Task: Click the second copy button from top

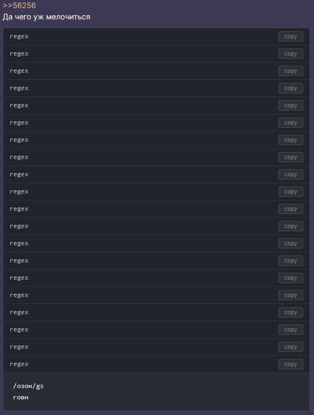Action: pyautogui.click(x=291, y=54)
